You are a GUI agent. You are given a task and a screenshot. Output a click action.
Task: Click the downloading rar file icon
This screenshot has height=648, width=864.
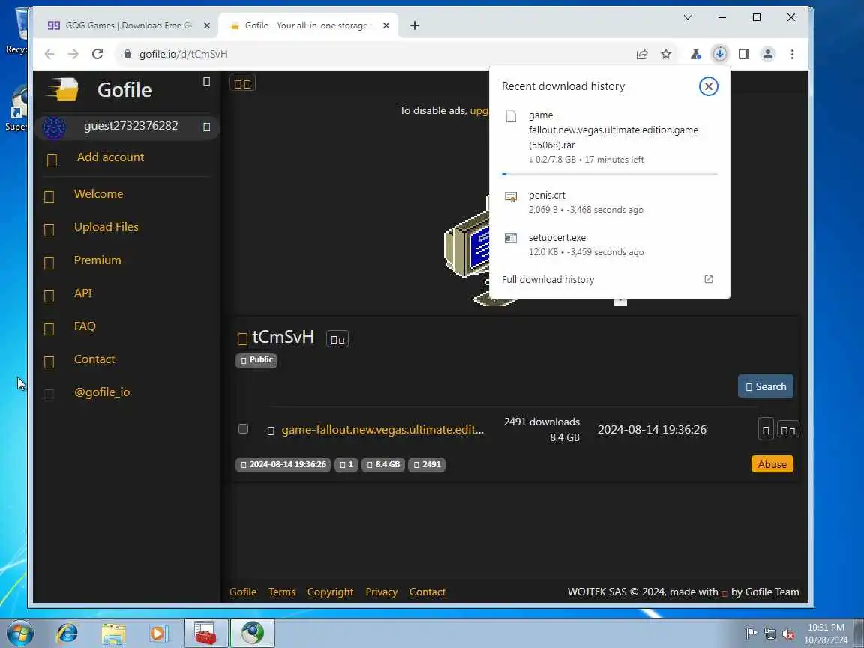coord(511,116)
